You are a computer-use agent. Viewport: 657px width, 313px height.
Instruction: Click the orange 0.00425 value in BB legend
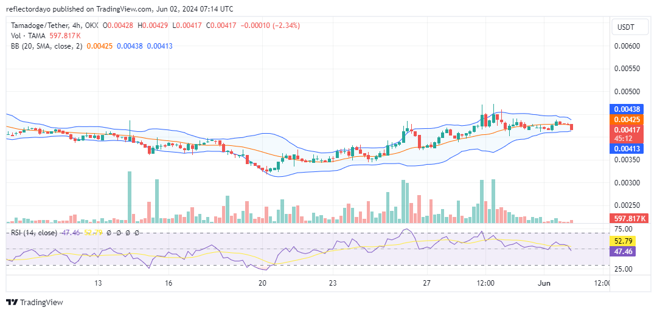click(100, 46)
